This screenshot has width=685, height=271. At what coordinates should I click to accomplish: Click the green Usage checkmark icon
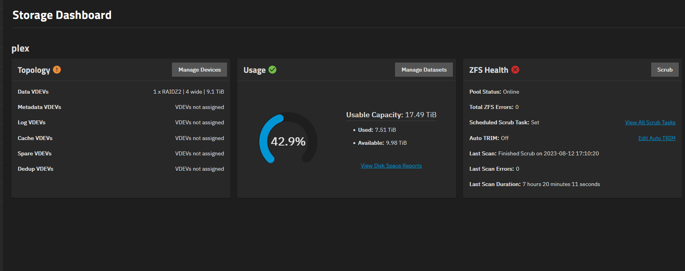tap(272, 70)
